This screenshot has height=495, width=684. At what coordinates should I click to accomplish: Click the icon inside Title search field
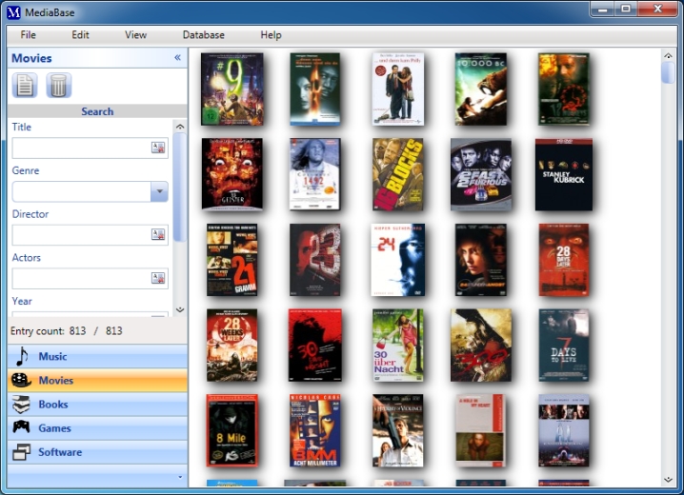[158, 148]
